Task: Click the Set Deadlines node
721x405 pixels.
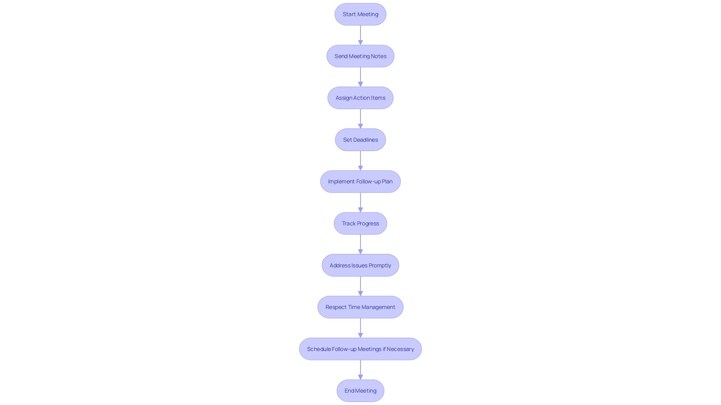Action: click(360, 139)
